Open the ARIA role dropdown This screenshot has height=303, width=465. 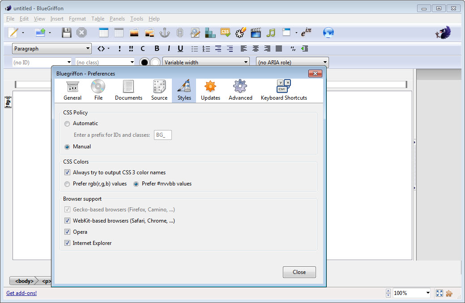coord(292,63)
